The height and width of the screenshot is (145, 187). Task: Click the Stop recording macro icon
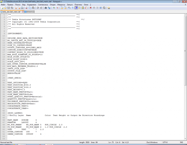coord(94,8)
